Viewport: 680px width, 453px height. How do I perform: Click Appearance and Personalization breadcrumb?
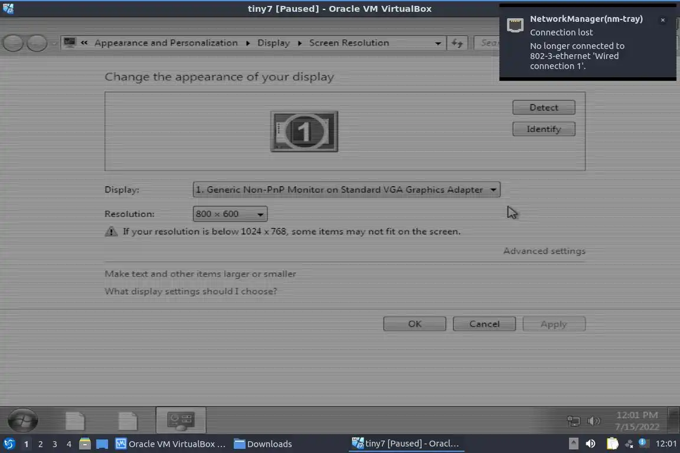(x=166, y=43)
